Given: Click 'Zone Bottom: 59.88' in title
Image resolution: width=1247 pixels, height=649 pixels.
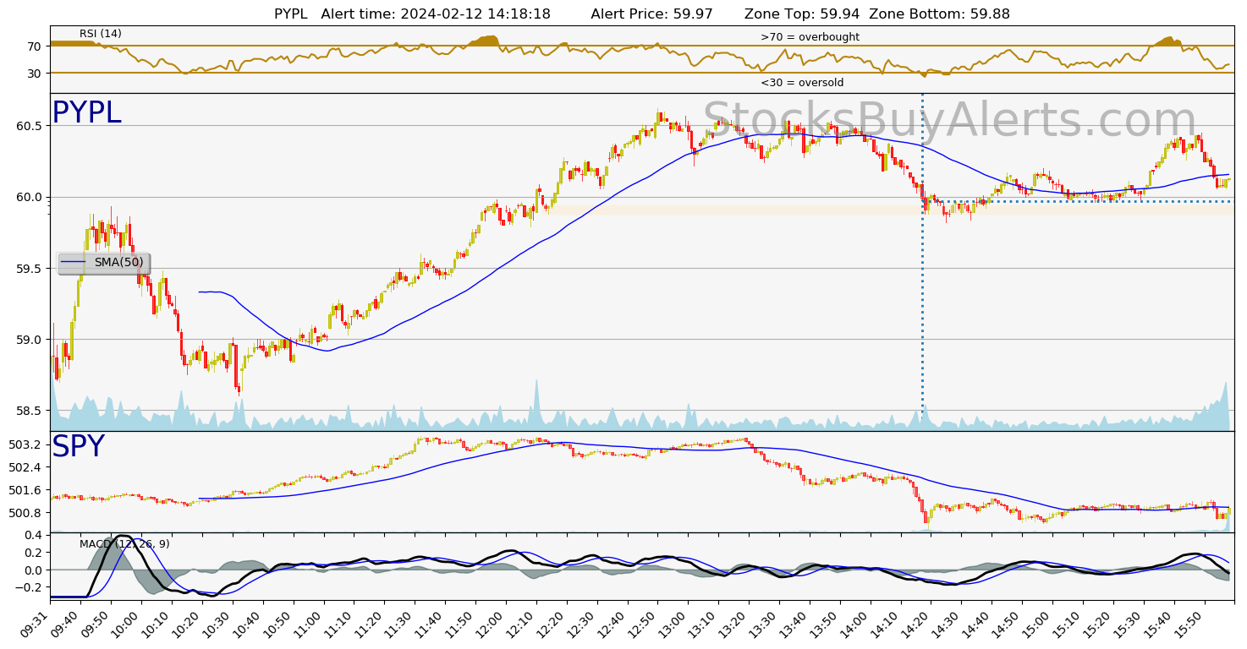Looking at the screenshot, I should (x=939, y=14).
